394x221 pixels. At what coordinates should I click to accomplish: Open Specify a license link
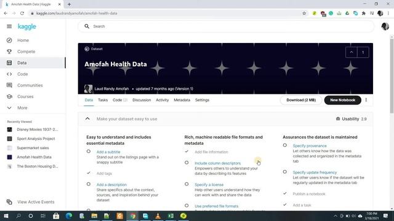tap(209, 185)
